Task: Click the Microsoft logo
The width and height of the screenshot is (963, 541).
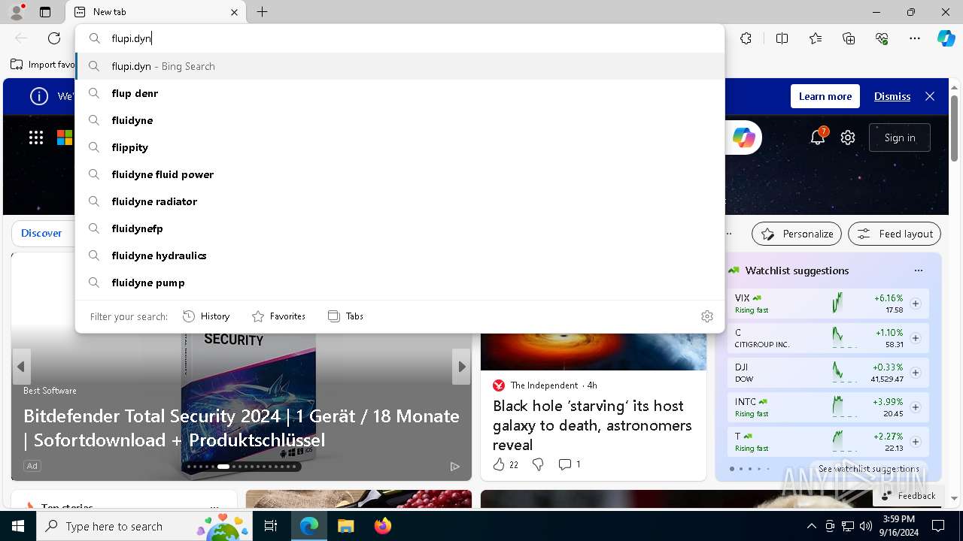Action: click(x=65, y=138)
